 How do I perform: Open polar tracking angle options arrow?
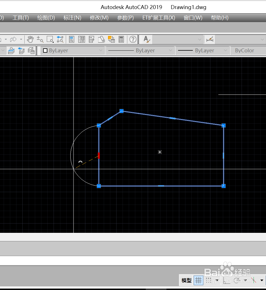click(246, 280)
